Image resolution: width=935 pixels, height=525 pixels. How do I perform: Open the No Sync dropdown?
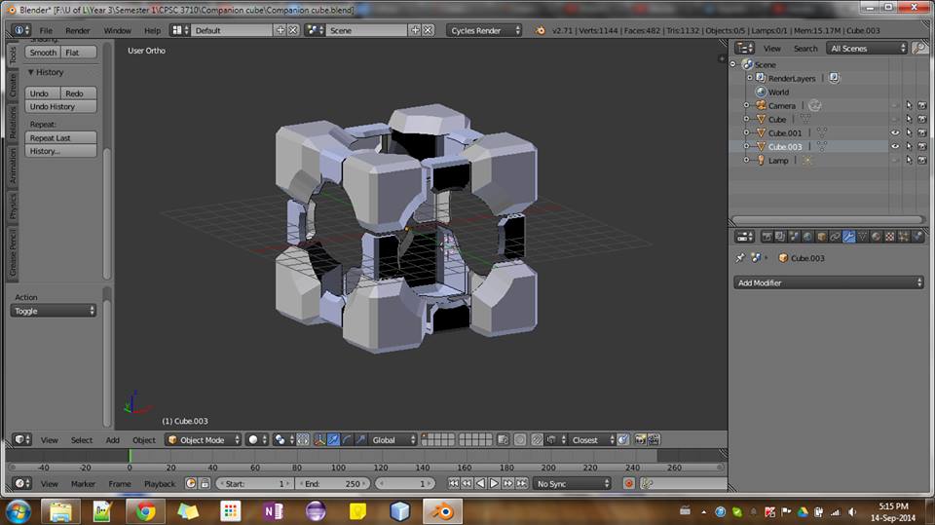point(572,483)
